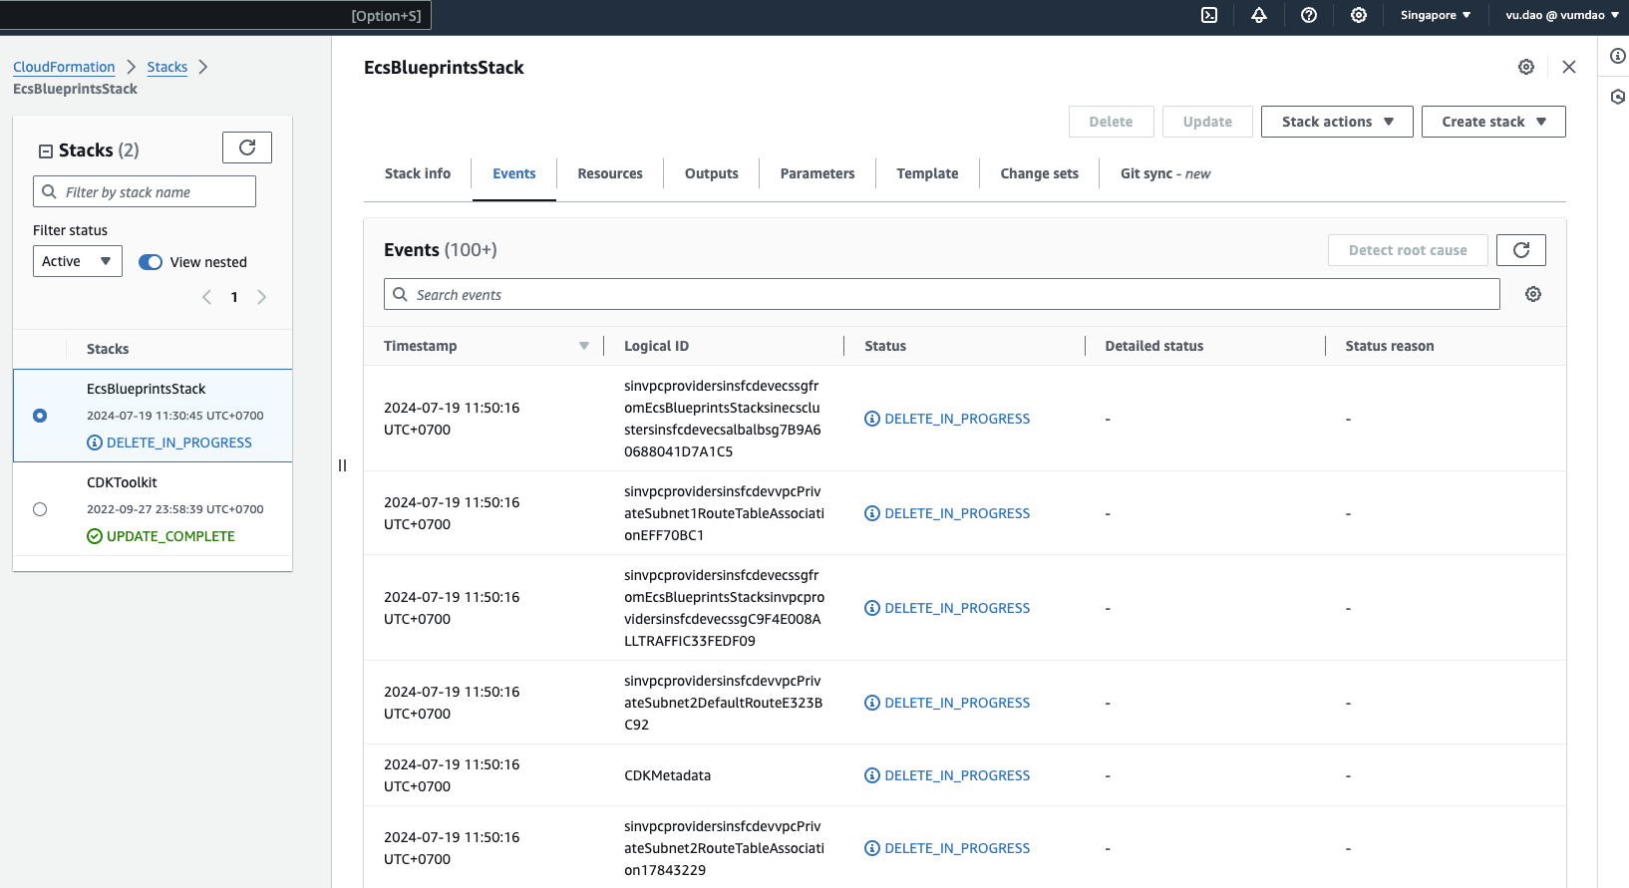Click the DELETE_IN_PROGRESS status under EcsBlueprintsStack
Viewport: 1629px width, 888px height.
click(179, 443)
